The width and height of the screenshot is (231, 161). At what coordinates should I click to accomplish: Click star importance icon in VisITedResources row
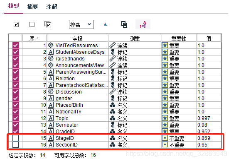[x=165, y=46]
